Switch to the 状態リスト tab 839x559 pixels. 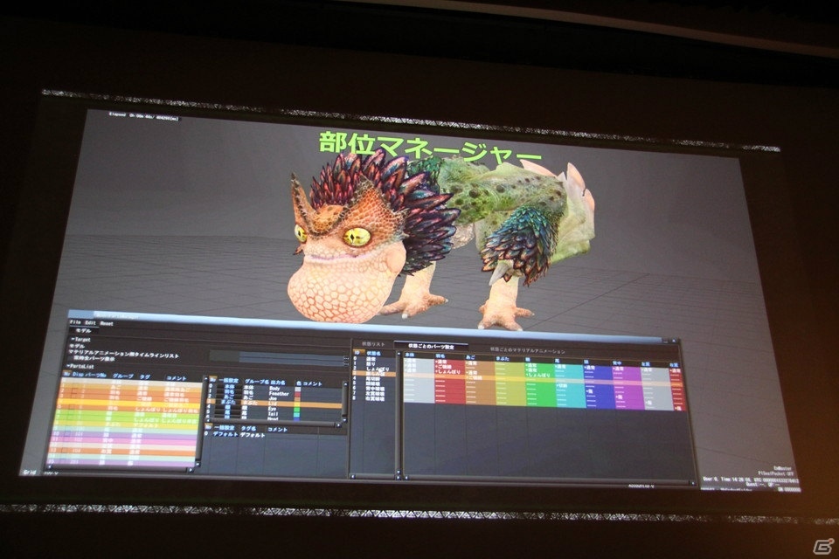(x=373, y=344)
